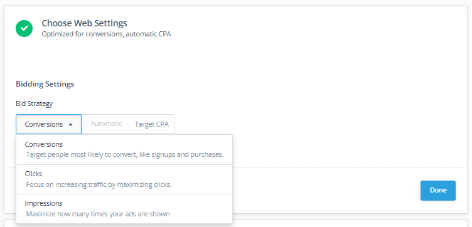Open the Conversions bid strategy dropdown
Viewport: 472px width, 227px height.
pyautogui.click(x=48, y=124)
